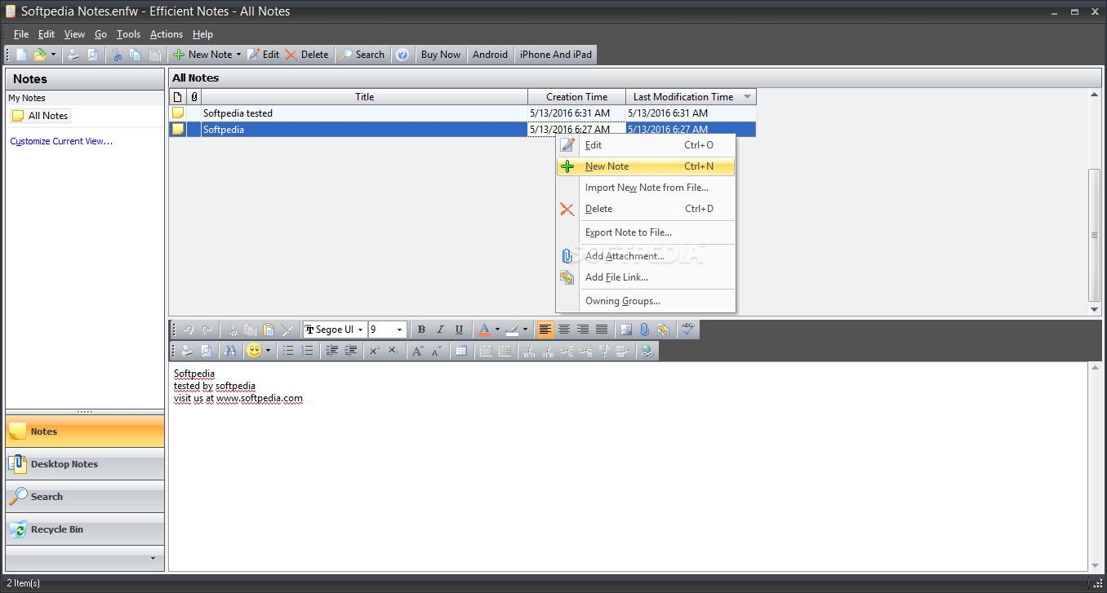Toggle the bullet list icon

coord(288,351)
